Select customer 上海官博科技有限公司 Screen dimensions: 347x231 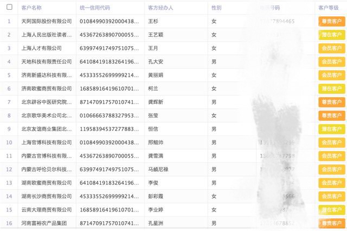(x=47, y=142)
